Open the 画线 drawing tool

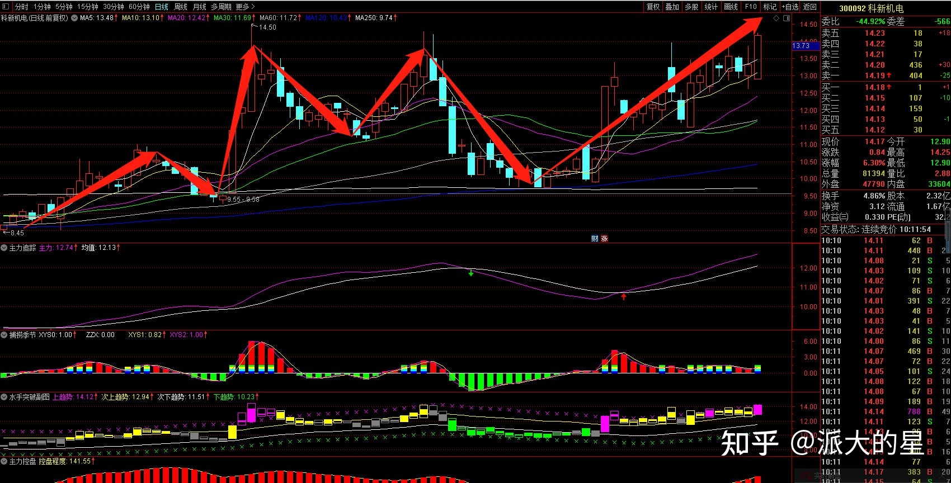[731, 7]
